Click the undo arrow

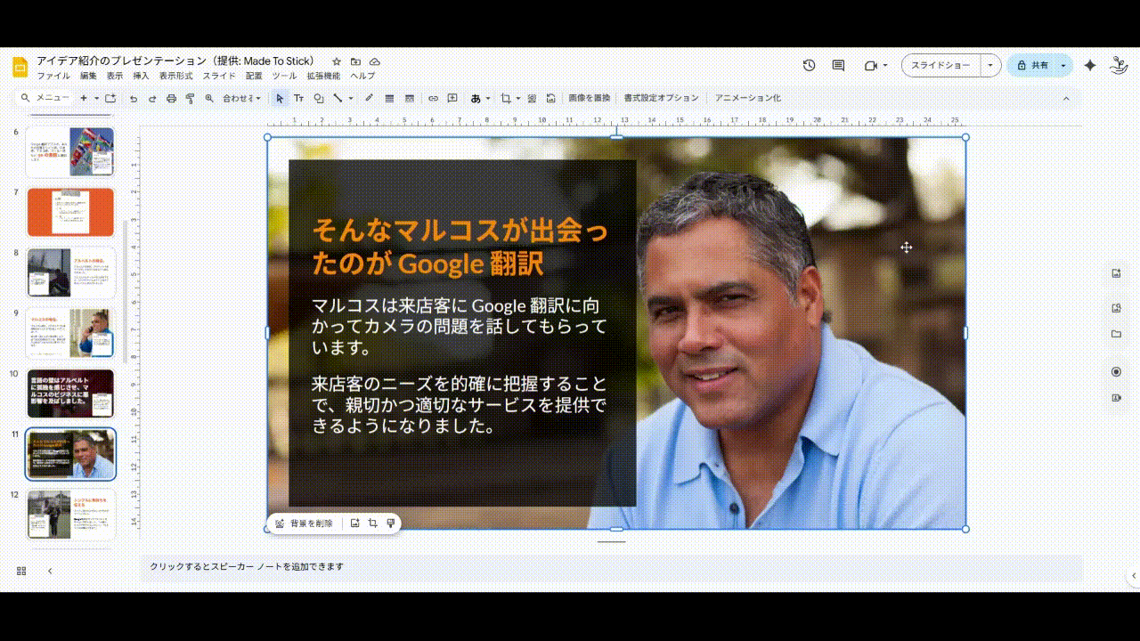pyautogui.click(x=134, y=98)
